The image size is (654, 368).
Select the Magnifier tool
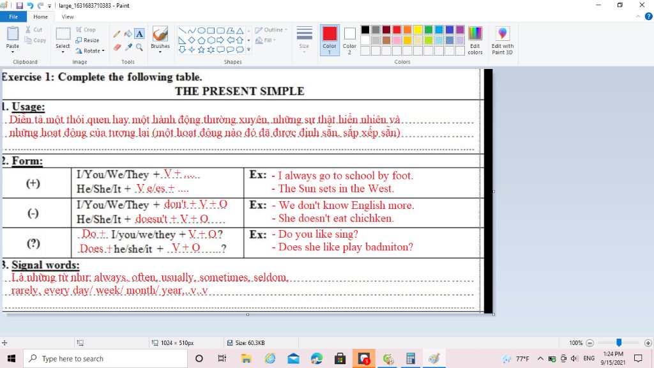click(140, 47)
